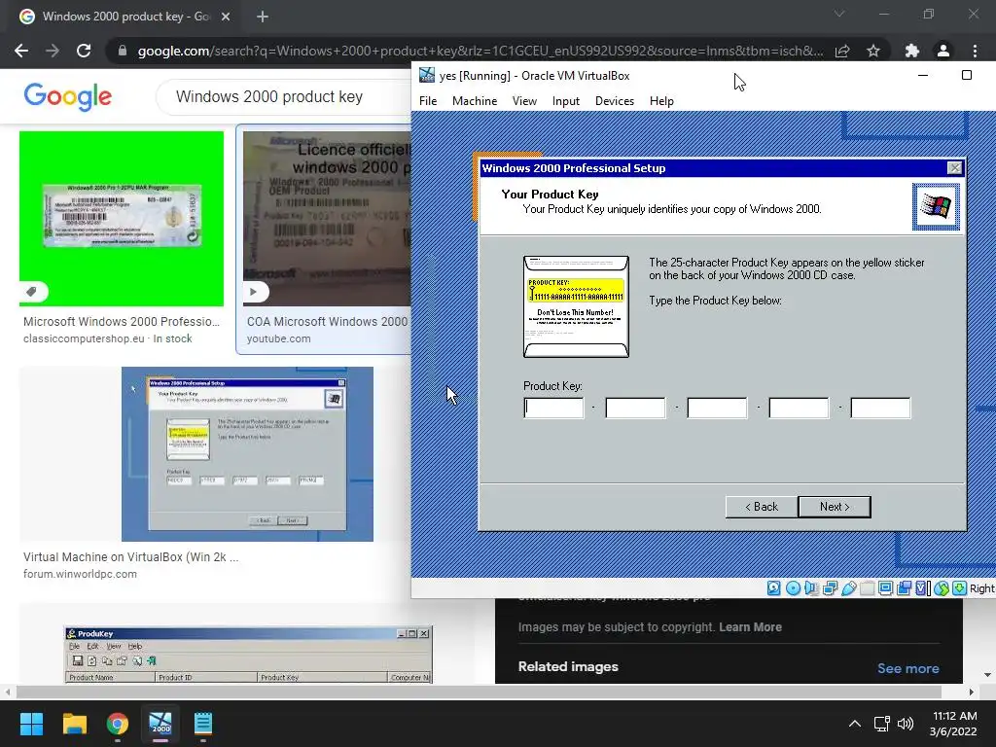Open the Help menu in VirtualBox
This screenshot has width=996, height=747.
661,101
